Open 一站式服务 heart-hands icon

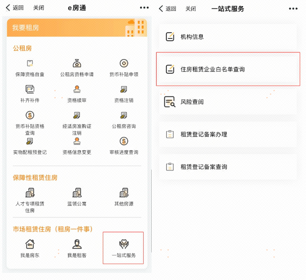point(124,244)
